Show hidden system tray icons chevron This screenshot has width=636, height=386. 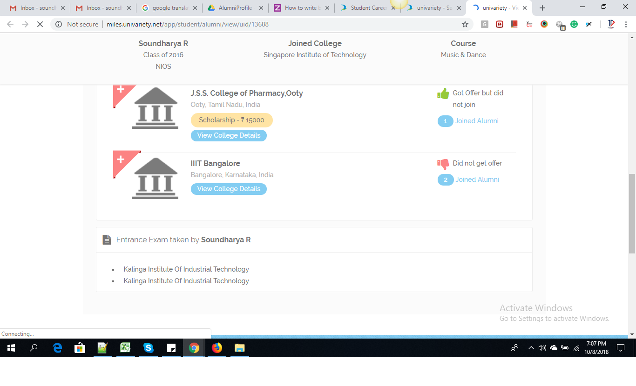[x=531, y=348]
